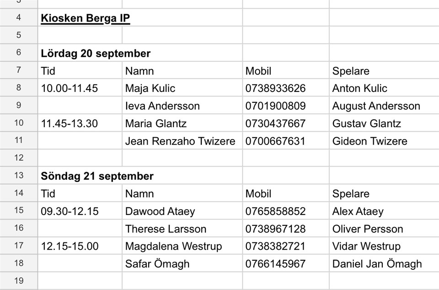This screenshot has width=439, height=290.
Task: Select row header number 13
Action: click(19, 175)
